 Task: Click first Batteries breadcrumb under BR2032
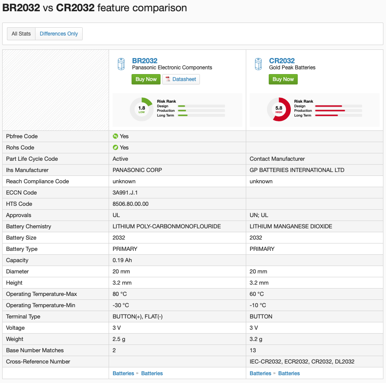click(x=123, y=373)
